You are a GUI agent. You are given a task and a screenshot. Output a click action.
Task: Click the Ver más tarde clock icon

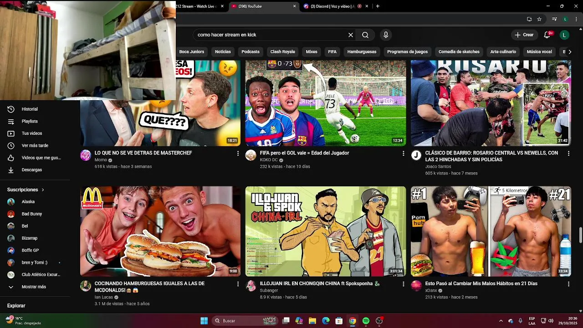pyautogui.click(x=11, y=146)
